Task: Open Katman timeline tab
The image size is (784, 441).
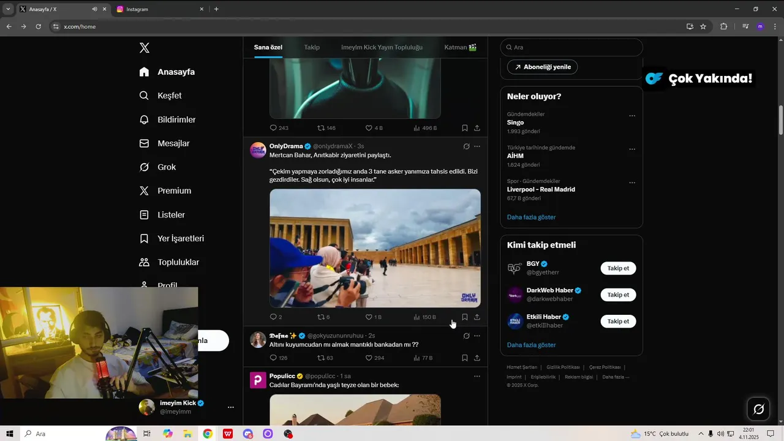Action: click(460, 47)
